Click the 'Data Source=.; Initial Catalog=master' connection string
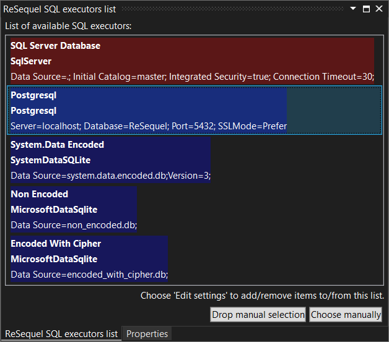 [192, 77]
